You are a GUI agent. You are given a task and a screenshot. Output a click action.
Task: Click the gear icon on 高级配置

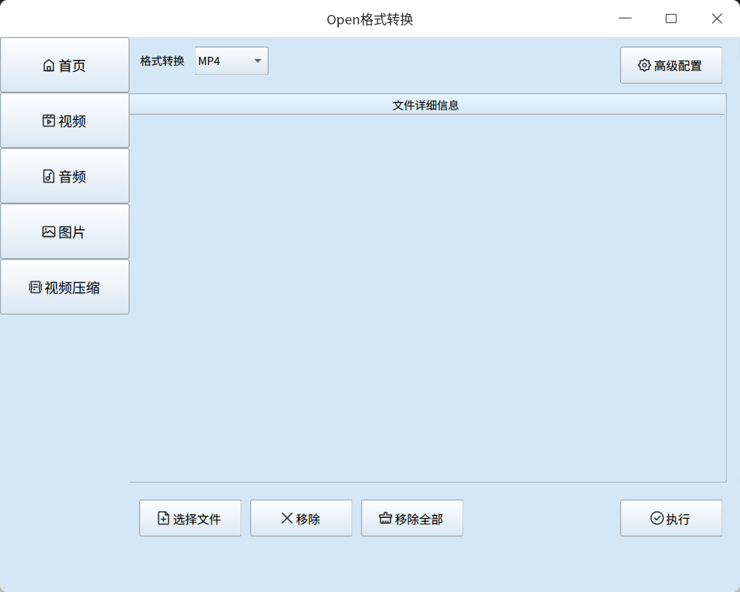645,65
